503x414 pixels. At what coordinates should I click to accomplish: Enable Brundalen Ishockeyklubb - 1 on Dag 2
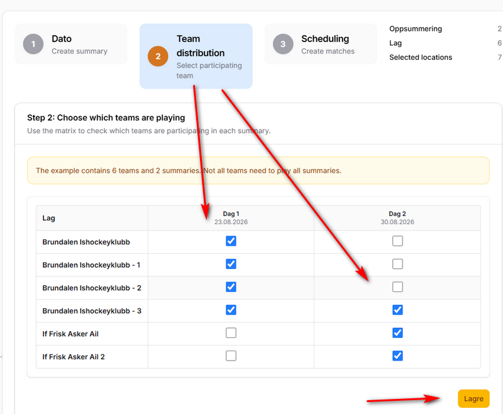pyautogui.click(x=397, y=264)
